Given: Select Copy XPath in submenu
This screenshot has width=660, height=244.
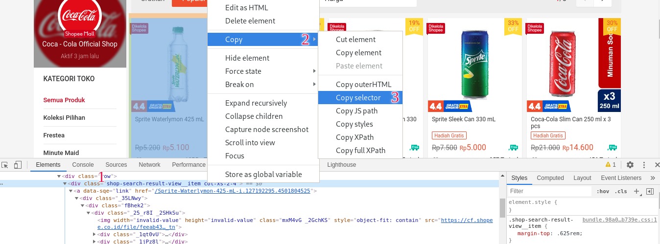Looking at the screenshot, I should [x=360, y=137].
